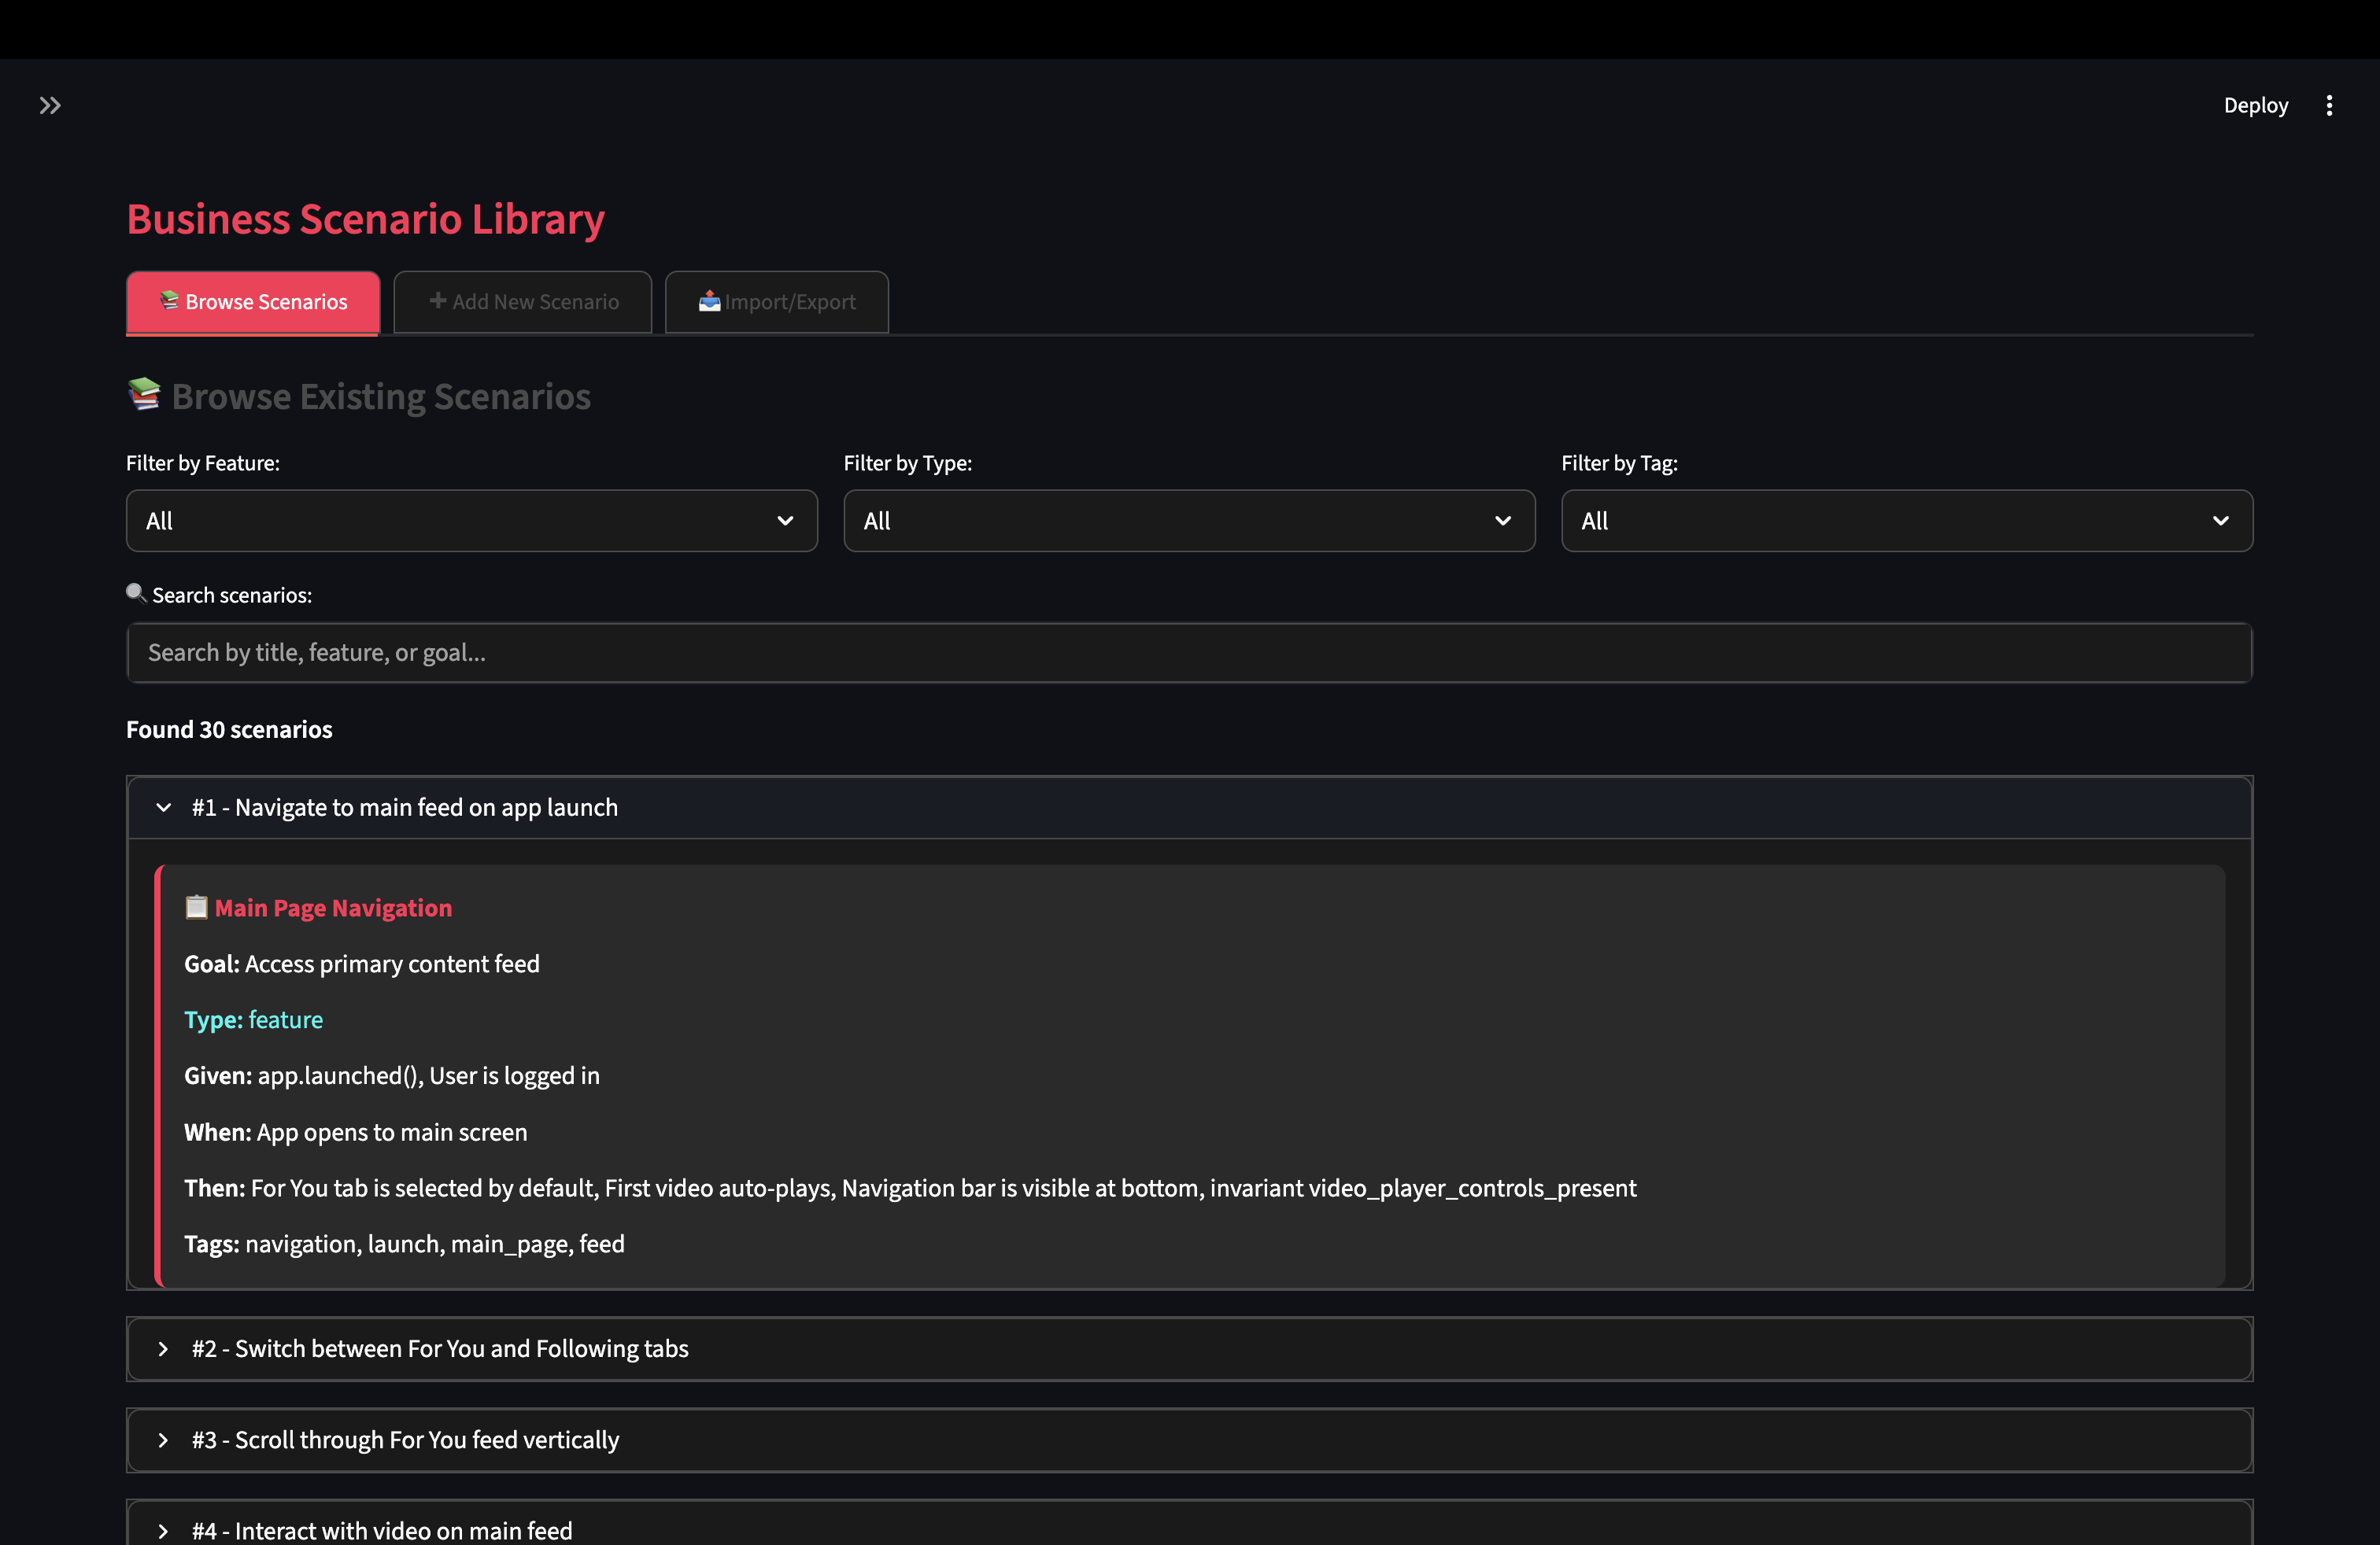Expand scenario #2 Switch between tabs
The width and height of the screenshot is (2380, 1545).
point(440,1349)
